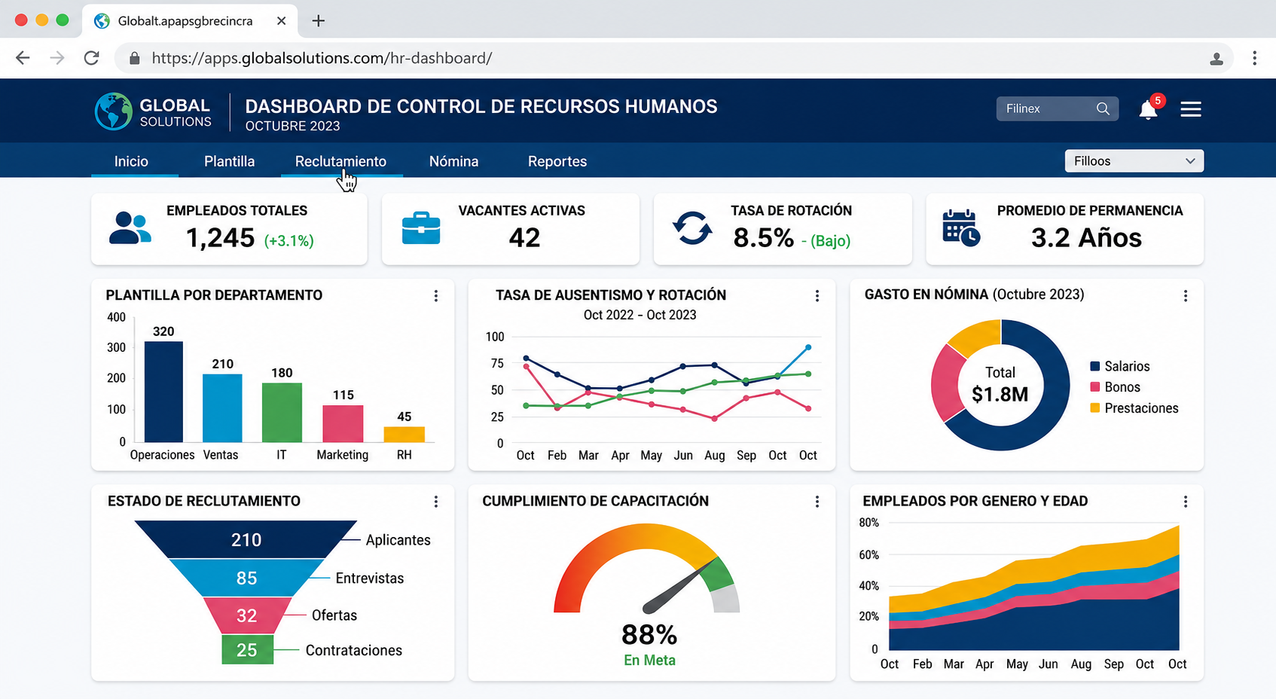Click the (+3.1%) growth indicator
This screenshot has width=1276, height=699.
[288, 241]
